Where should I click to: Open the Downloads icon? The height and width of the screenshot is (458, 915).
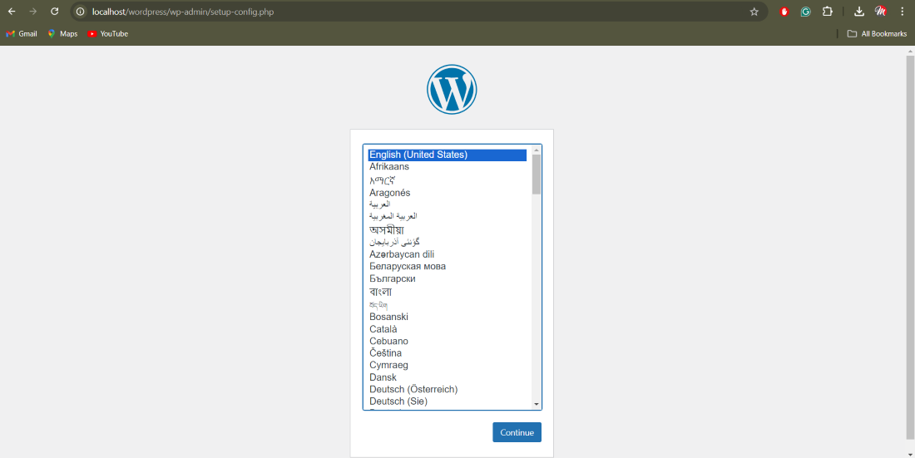click(859, 12)
